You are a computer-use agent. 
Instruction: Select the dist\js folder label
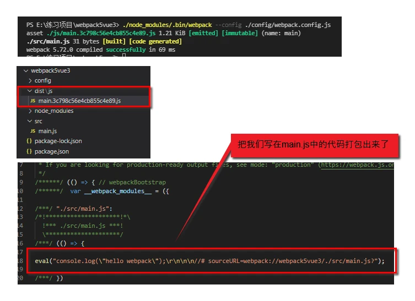tap(44, 91)
